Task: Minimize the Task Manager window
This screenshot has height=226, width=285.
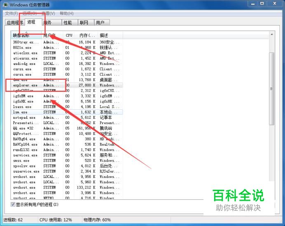Action: pos(252,4)
